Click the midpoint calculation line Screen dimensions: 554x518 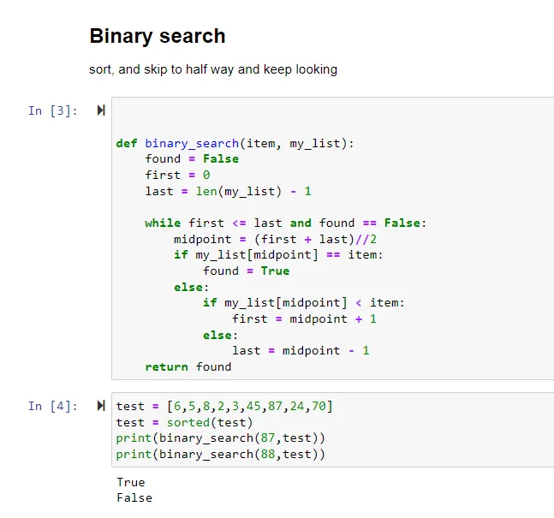tap(275, 239)
